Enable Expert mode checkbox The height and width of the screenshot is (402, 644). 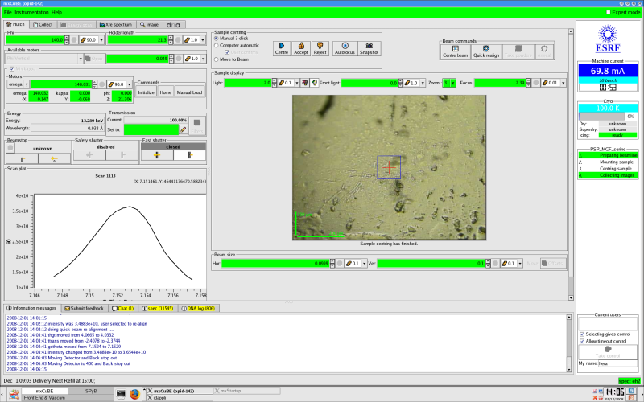[608, 12]
